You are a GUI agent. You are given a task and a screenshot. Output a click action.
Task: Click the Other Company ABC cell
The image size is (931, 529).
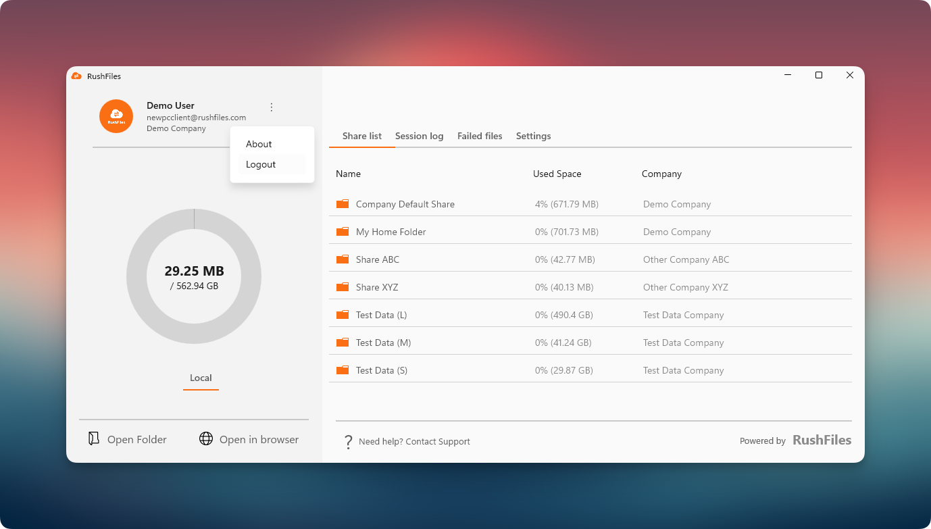pyautogui.click(x=686, y=259)
